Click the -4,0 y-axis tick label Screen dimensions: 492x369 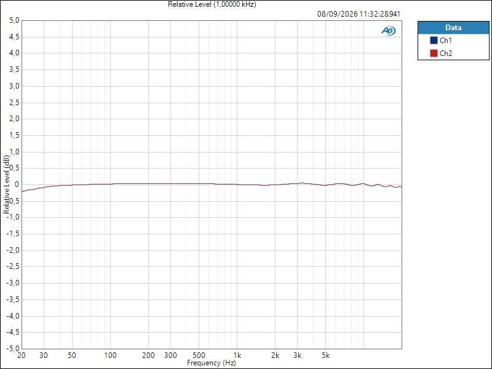coord(13,316)
